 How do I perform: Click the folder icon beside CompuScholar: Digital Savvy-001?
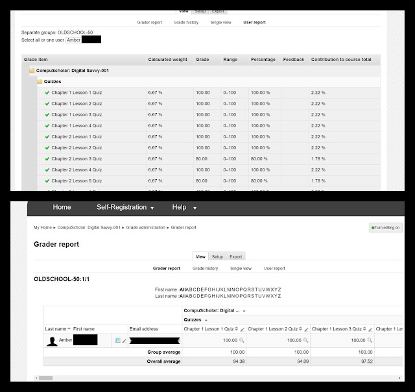coord(32,71)
